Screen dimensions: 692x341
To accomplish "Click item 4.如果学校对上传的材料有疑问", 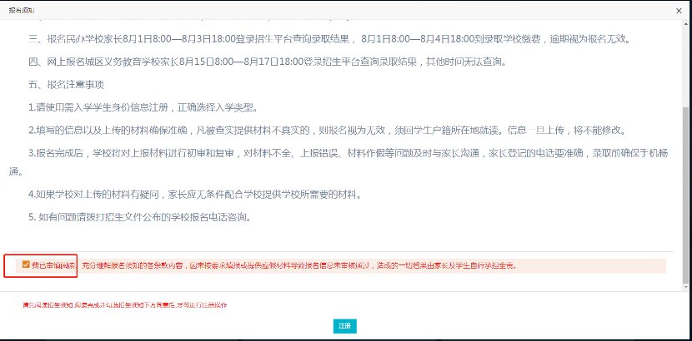I will 195,194.
